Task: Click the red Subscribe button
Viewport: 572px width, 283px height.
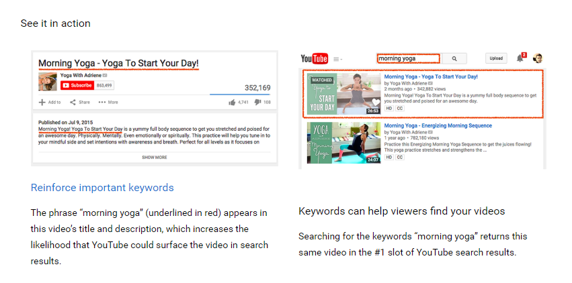Action: (77, 85)
